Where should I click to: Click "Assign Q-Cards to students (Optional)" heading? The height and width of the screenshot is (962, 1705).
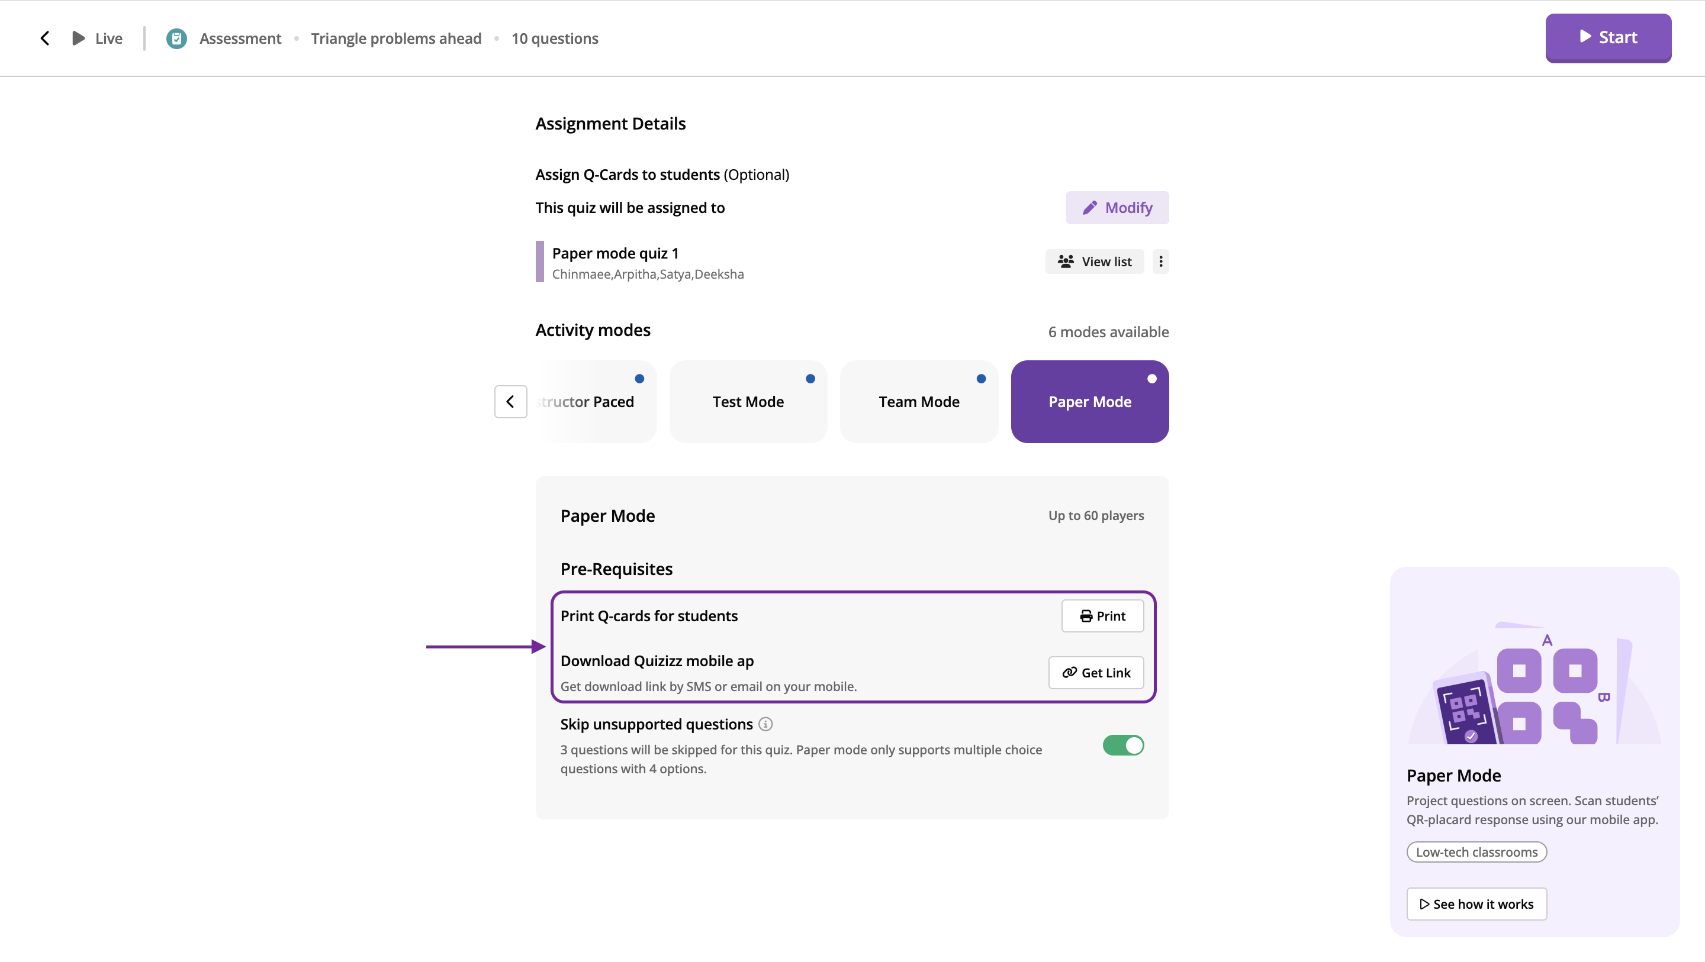tap(662, 175)
